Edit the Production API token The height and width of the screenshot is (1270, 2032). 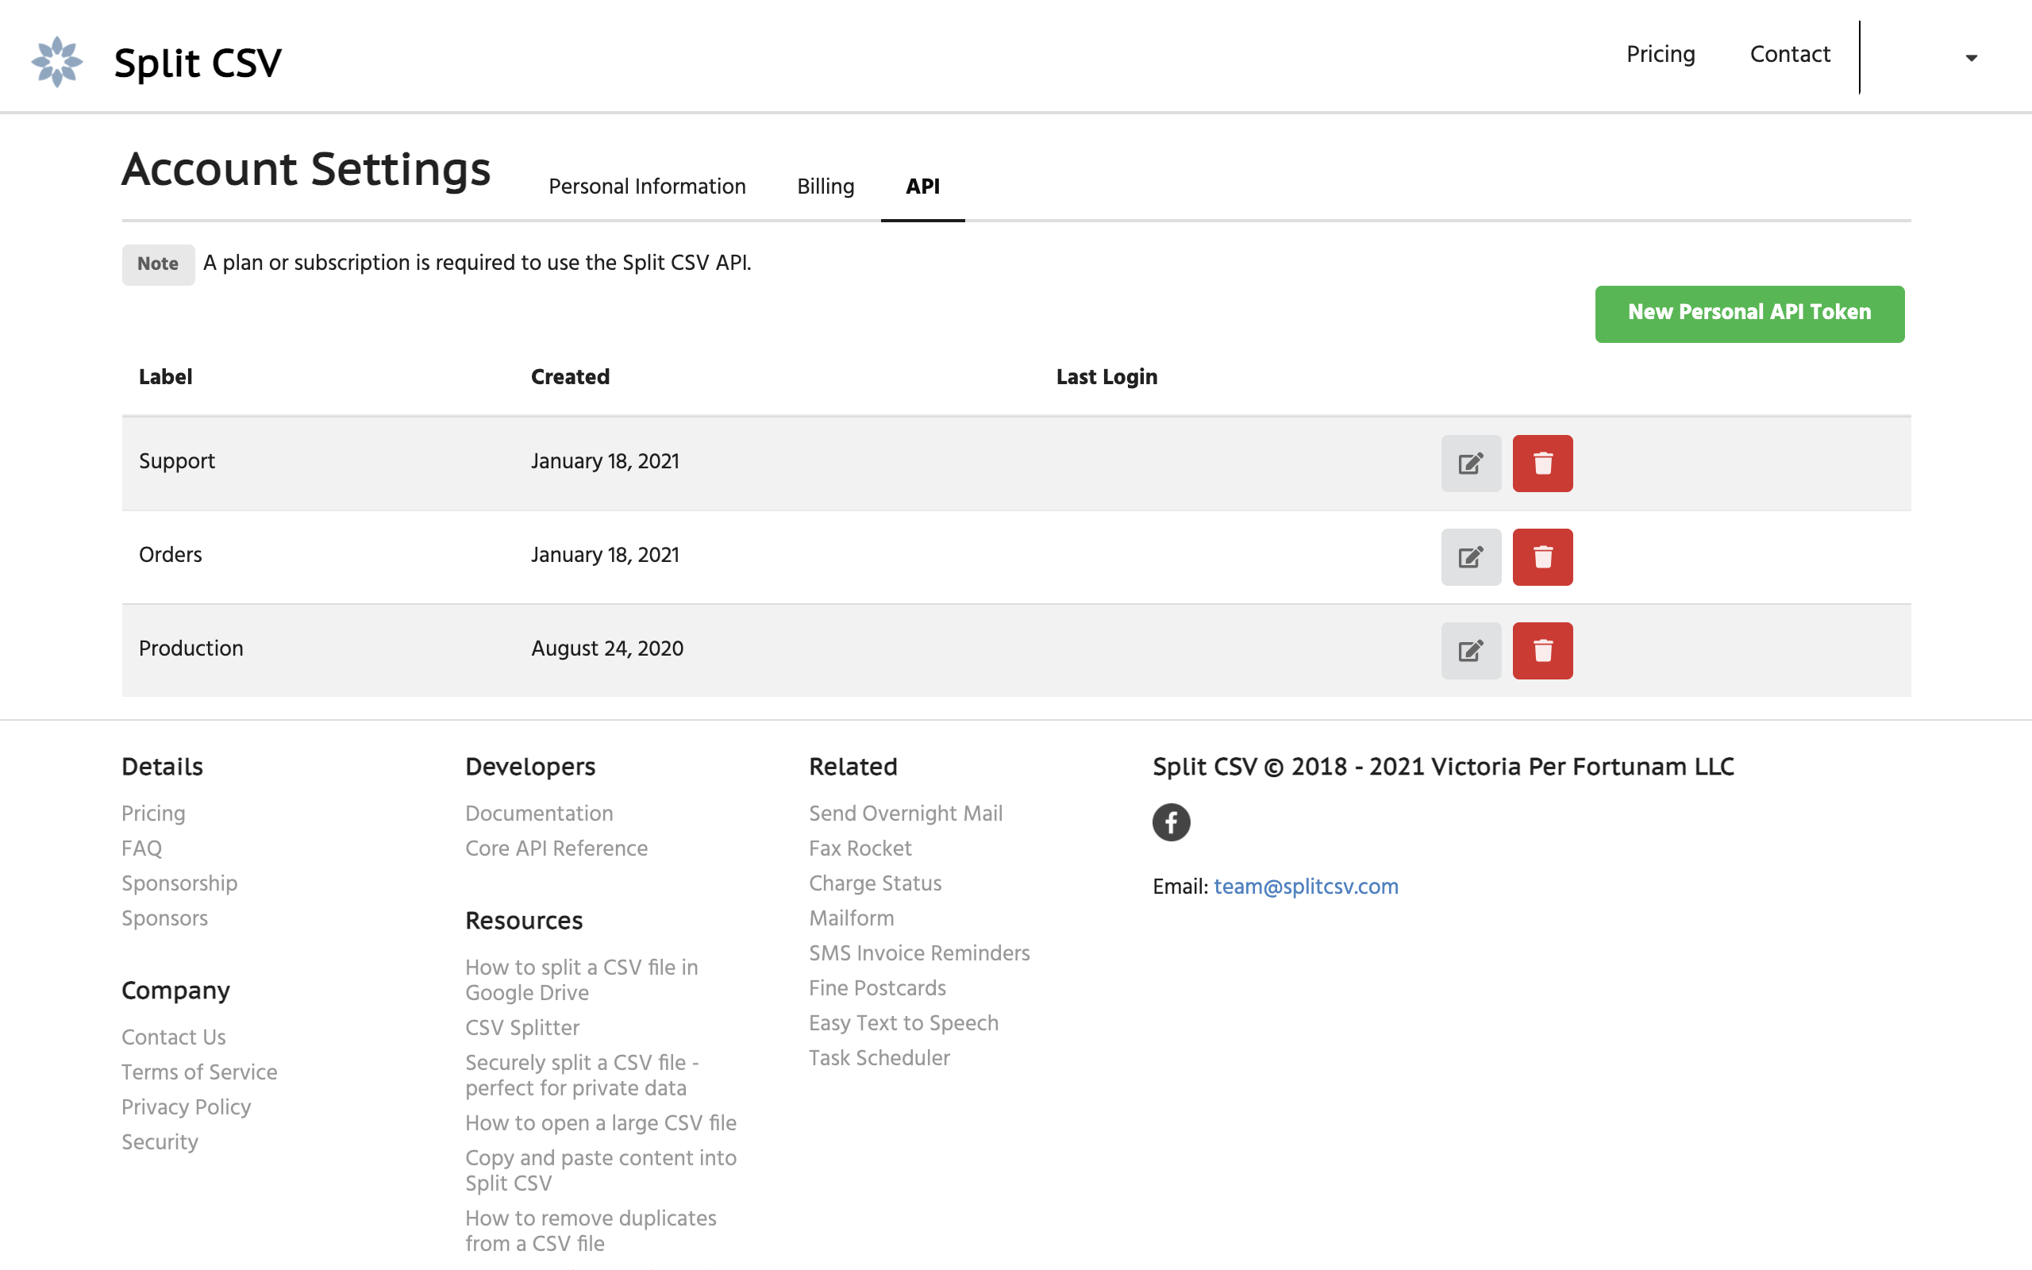tap(1471, 650)
